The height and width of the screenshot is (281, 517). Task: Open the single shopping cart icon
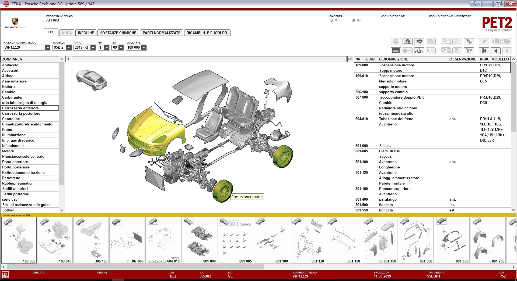coord(469,51)
